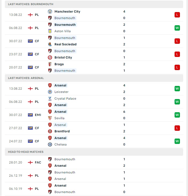This screenshot has width=188, height=196.
Task: Click the Real Sociedad crest icon
Action: tap(50, 44)
